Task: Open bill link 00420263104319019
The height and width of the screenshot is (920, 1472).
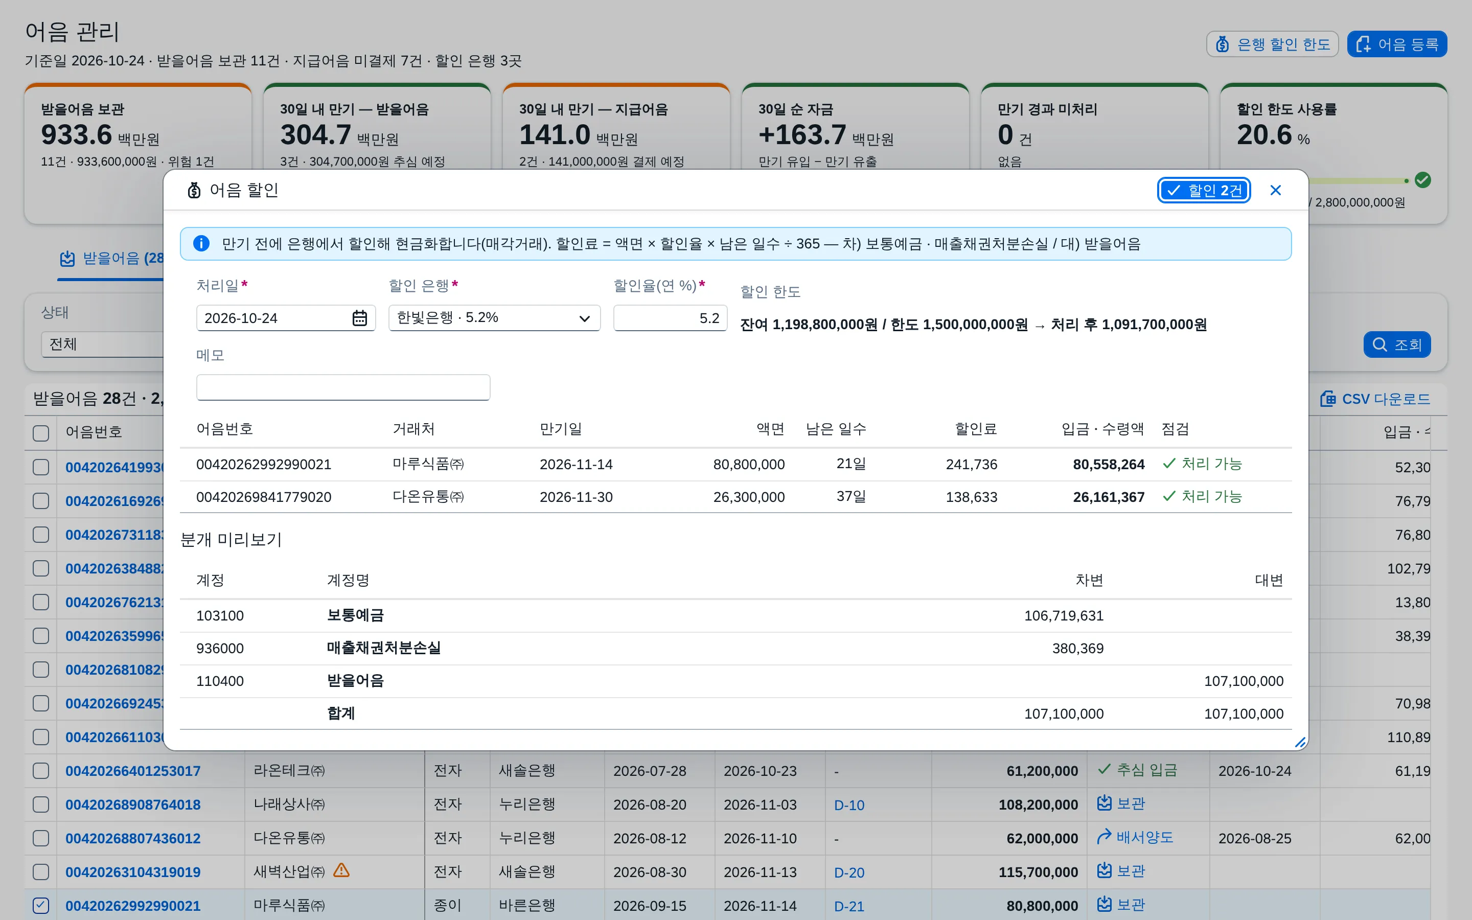Action: [x=133, y=872]
